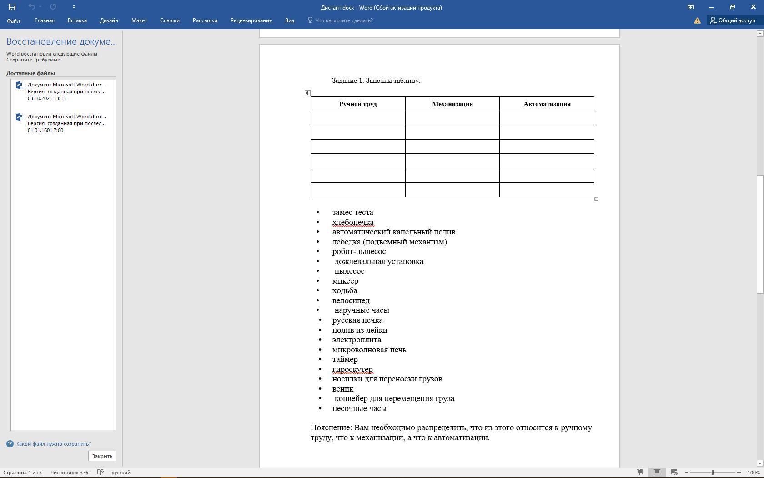Open Customize Quick Access Toolbar dropdown
764x478 pixels.
(74, 7)
